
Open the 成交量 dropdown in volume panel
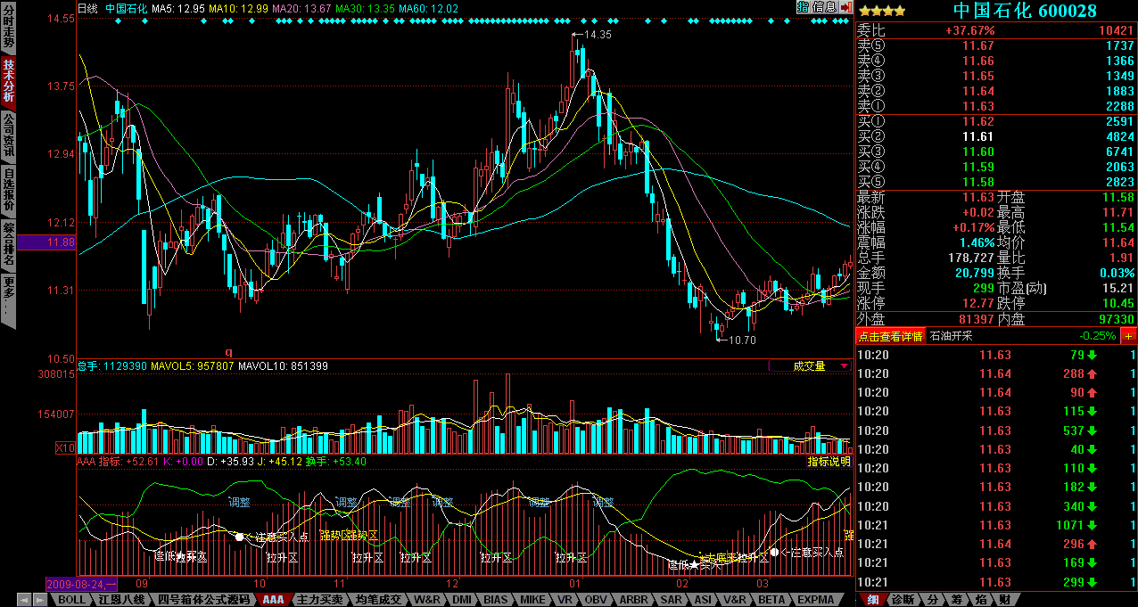tap(810, 365)
